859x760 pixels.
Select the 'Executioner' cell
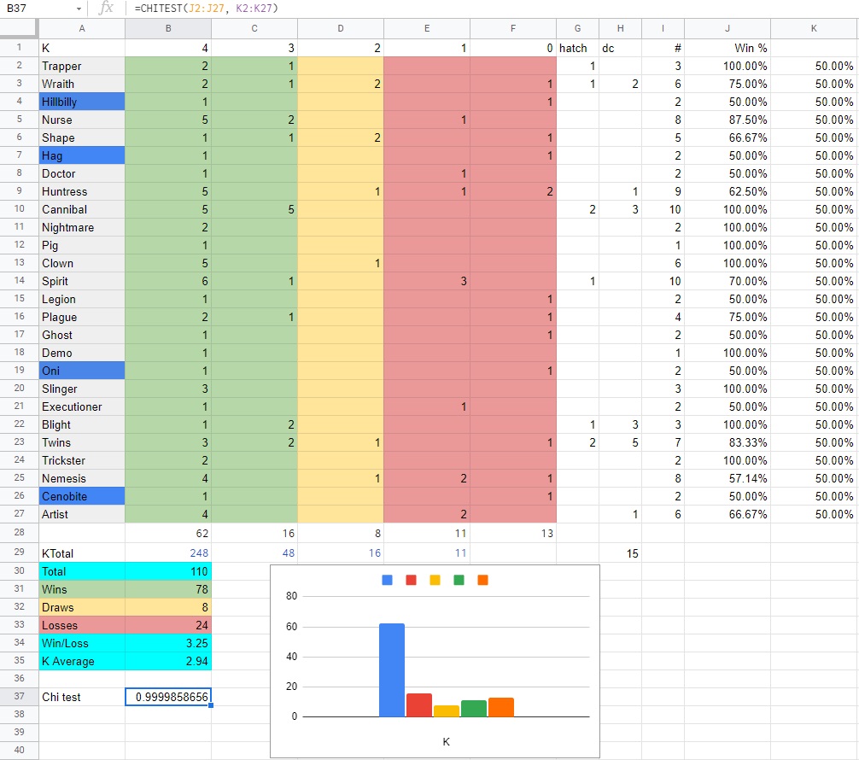pyautogui.click(x=82, y=406)
